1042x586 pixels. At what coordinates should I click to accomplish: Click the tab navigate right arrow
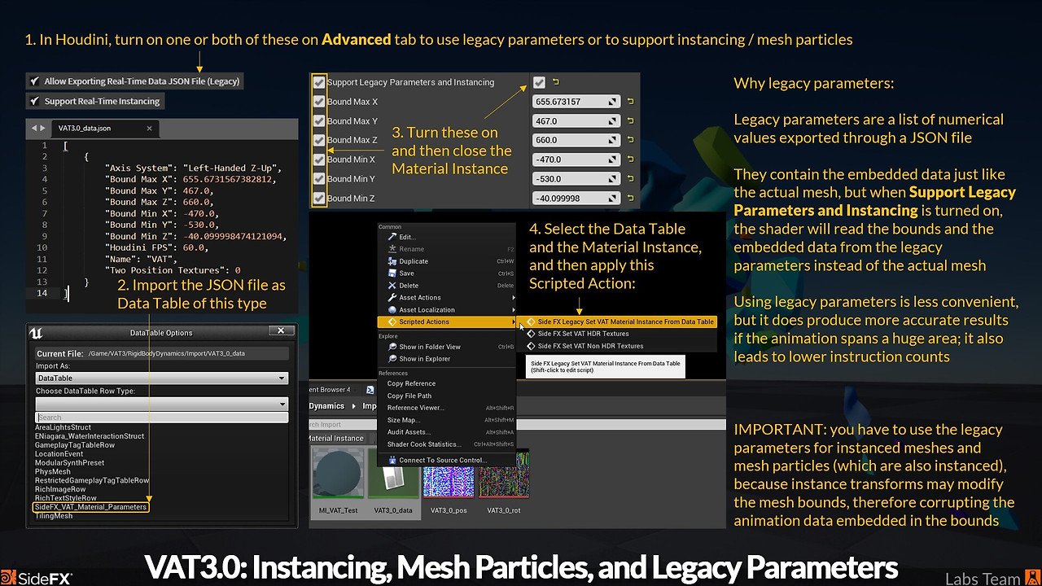click(42, 128)
